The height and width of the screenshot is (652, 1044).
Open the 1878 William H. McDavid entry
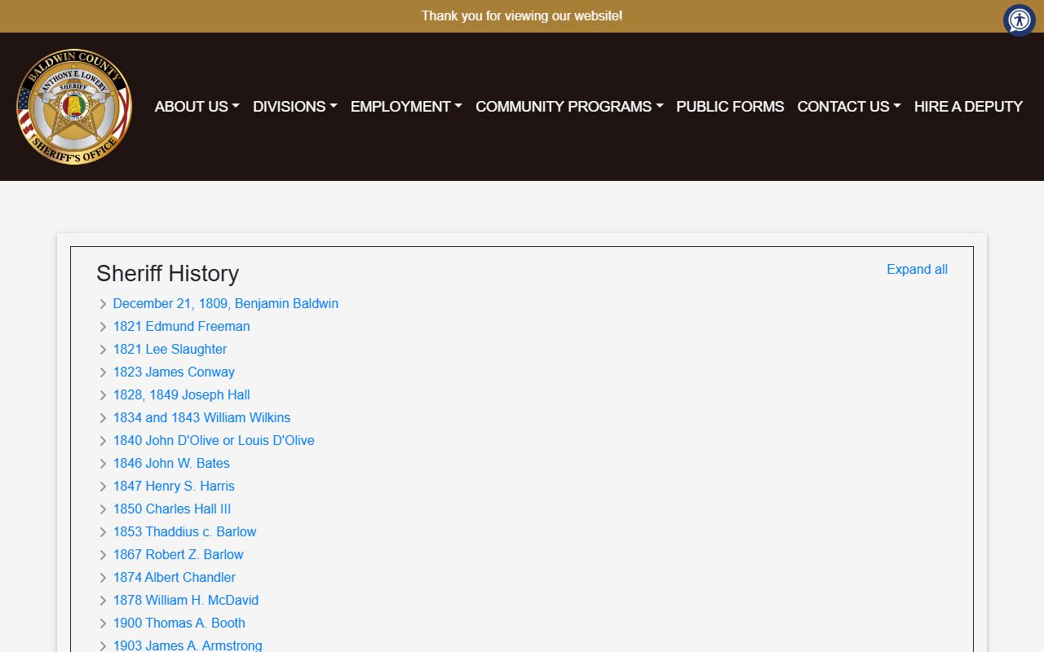(185, 600)
